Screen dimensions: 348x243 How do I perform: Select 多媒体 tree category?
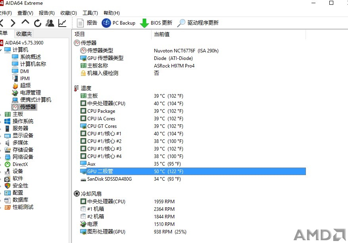pyautogui.click(x=16, y=143)
